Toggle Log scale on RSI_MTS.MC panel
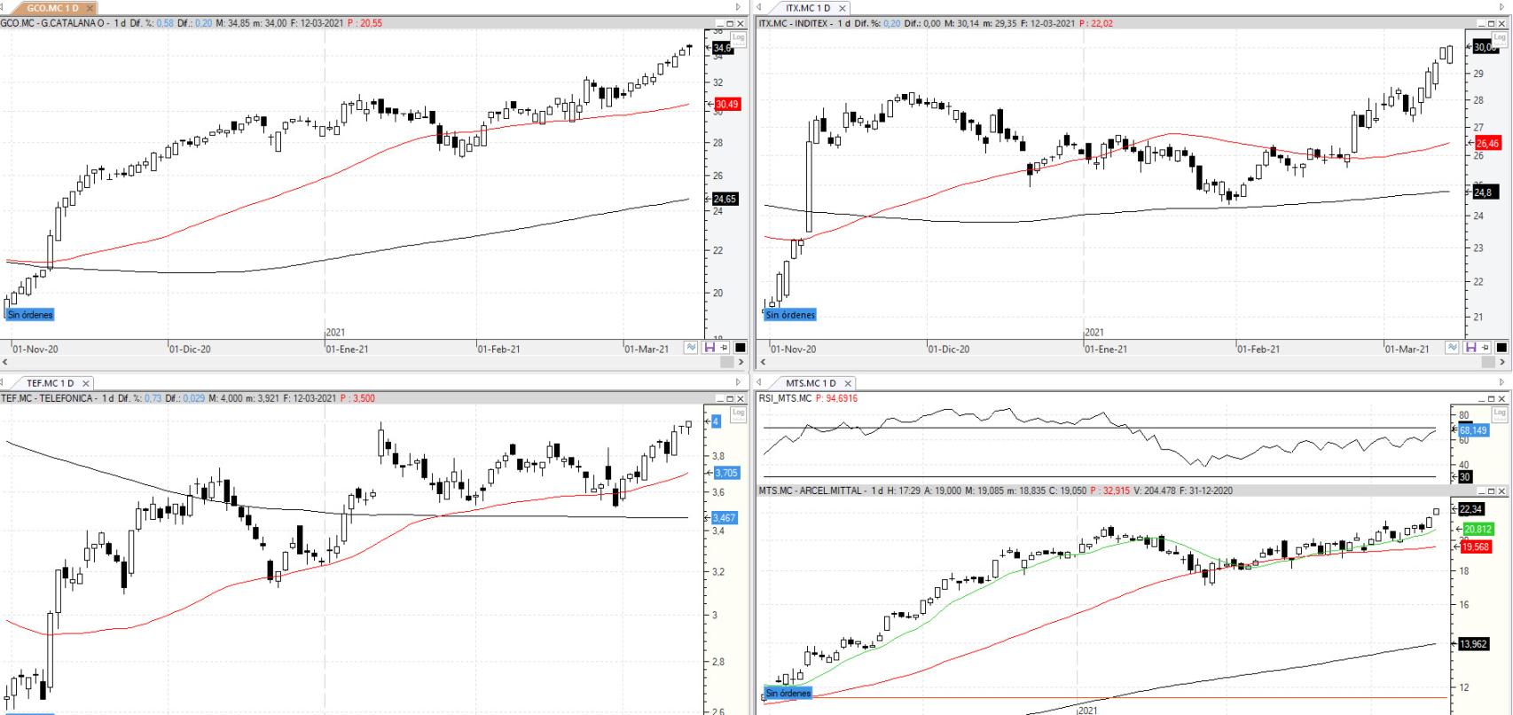Screen dimensions: 1513x715 (x=1500, y=413)
